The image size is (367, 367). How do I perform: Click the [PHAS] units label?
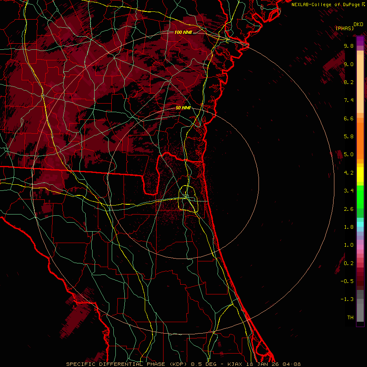[345, 29]
